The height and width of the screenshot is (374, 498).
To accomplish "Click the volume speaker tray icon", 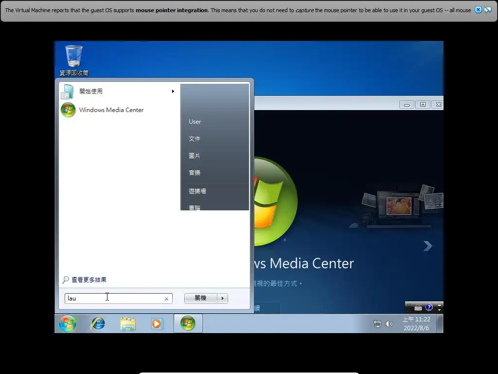I will [389, 324].
